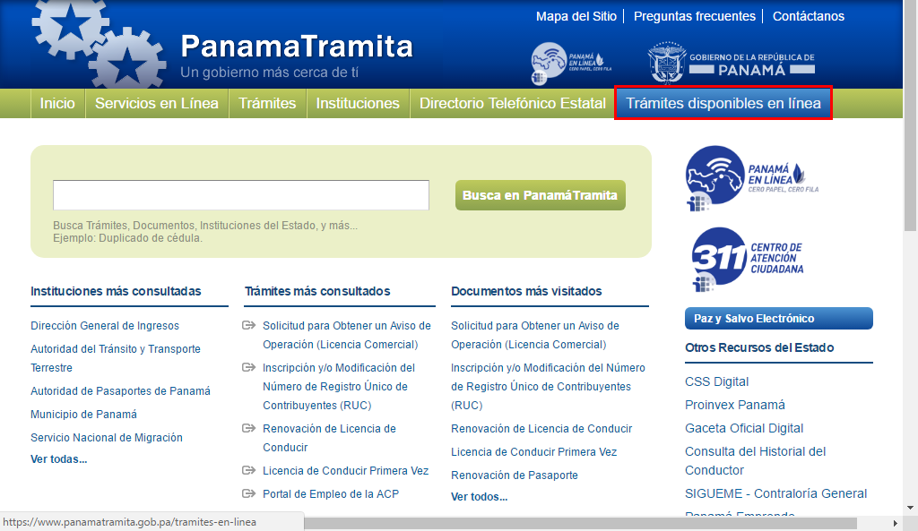Open Dirección General de Ingresos link

pos(105,326)
